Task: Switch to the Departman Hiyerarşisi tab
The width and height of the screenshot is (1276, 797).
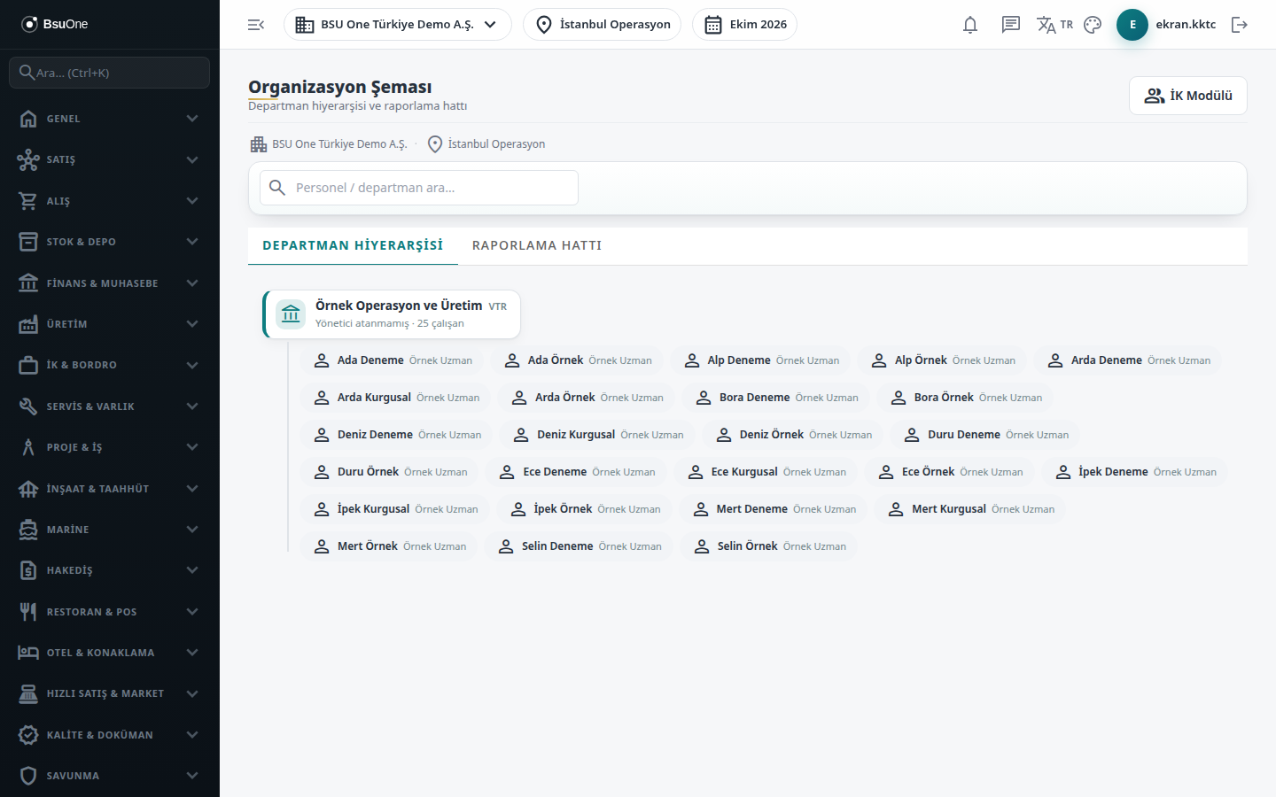Action: tap(353, 245)
